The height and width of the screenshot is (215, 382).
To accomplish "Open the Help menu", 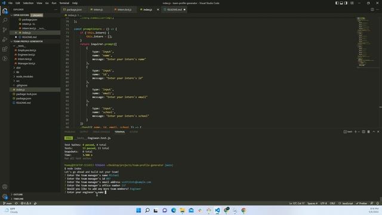I will pyautogui.click(x=75, y=3).
